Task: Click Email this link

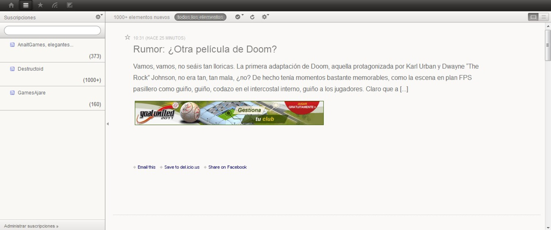Action: (x=146, y=167)
